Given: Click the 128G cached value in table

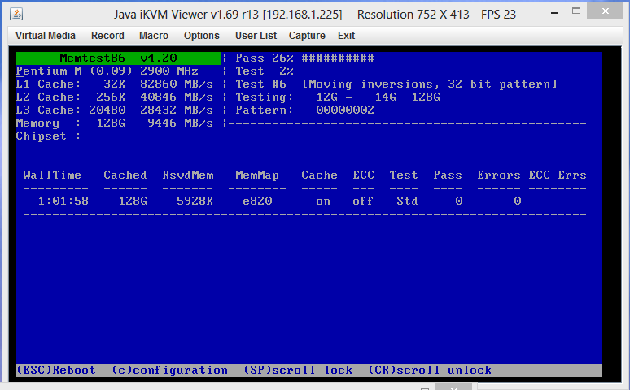Looking at the screenshot, I should click(x=133, y=201).
